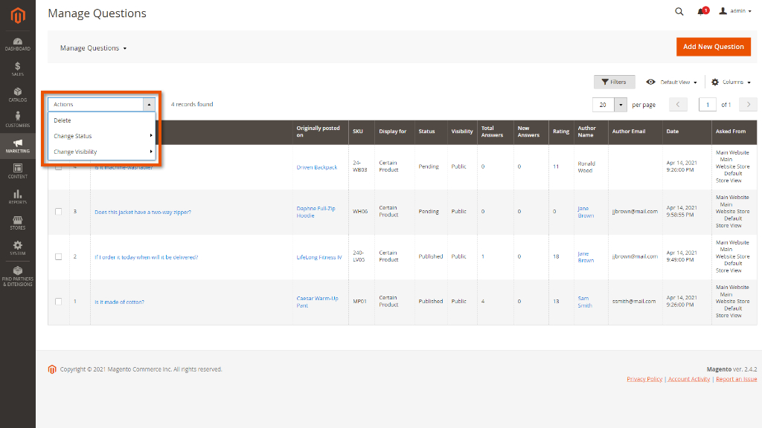Image resolution: width=762 pixels, height=428 pixels.
Task: Click ssmith@mail.com email cell
Action: [634, 302]
